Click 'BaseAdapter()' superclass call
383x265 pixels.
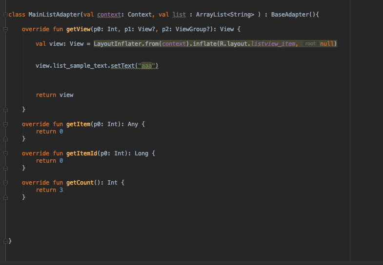(293, 15)
